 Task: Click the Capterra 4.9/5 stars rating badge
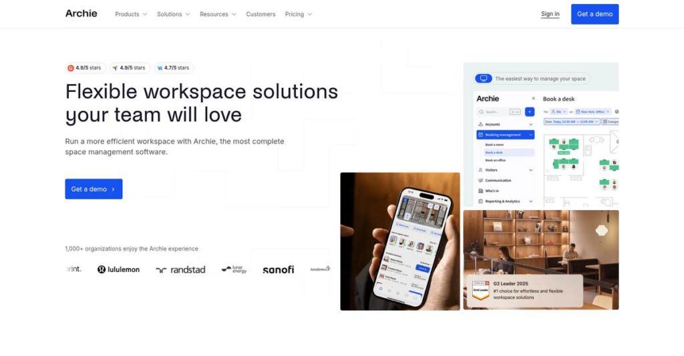point(129,68)
